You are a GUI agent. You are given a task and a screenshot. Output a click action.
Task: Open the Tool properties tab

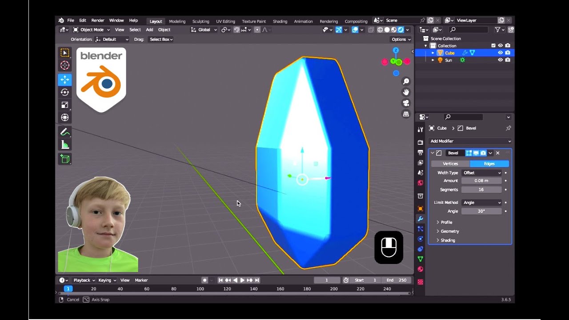(x=421, y=129)
